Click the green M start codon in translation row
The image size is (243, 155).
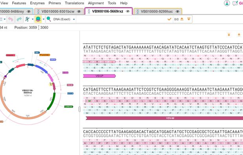pyautogui.click(x=89, y=101)
